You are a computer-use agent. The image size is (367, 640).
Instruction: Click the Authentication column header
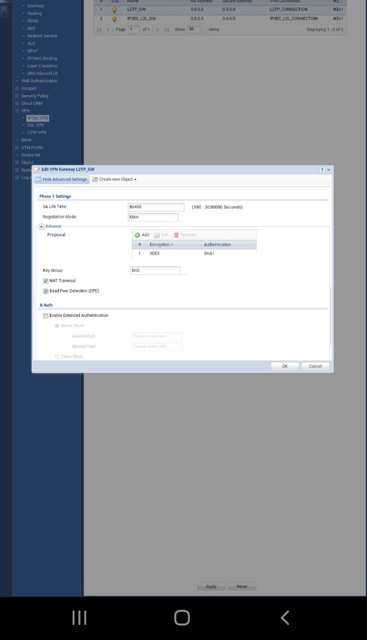229,244
